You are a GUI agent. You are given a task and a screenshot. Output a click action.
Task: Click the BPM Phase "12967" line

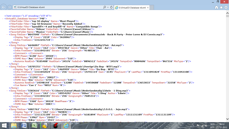tap(36, 117)
